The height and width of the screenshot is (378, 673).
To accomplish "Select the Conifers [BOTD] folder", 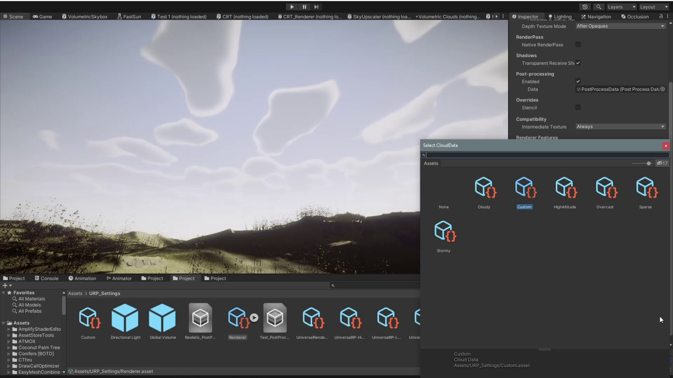I will tap(36, 353).
